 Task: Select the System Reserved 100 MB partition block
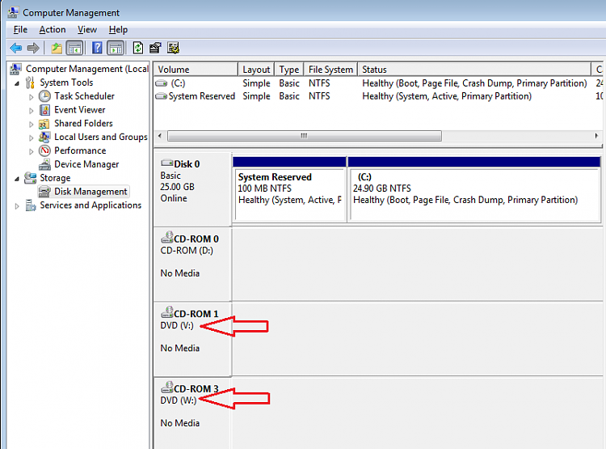290,189
